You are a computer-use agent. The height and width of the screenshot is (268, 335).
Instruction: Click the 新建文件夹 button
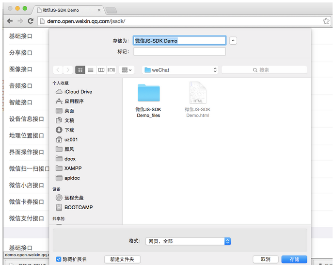[122, 259]
